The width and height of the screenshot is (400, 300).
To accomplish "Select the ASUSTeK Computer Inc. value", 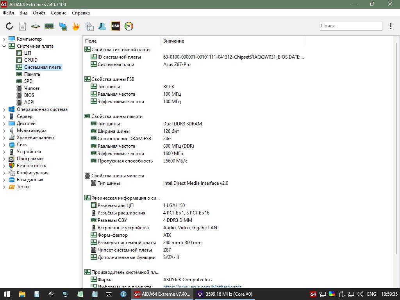I will (x=187, y=280).
